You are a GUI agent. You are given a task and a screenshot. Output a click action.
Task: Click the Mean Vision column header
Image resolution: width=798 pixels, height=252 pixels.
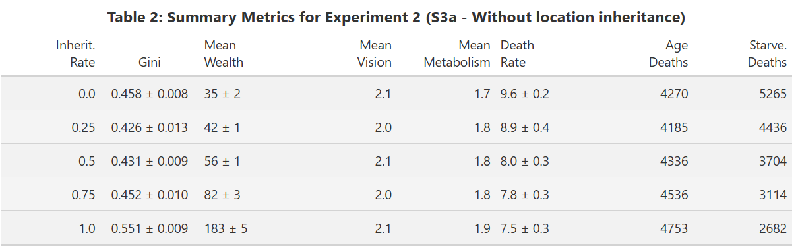click(375, 54)
